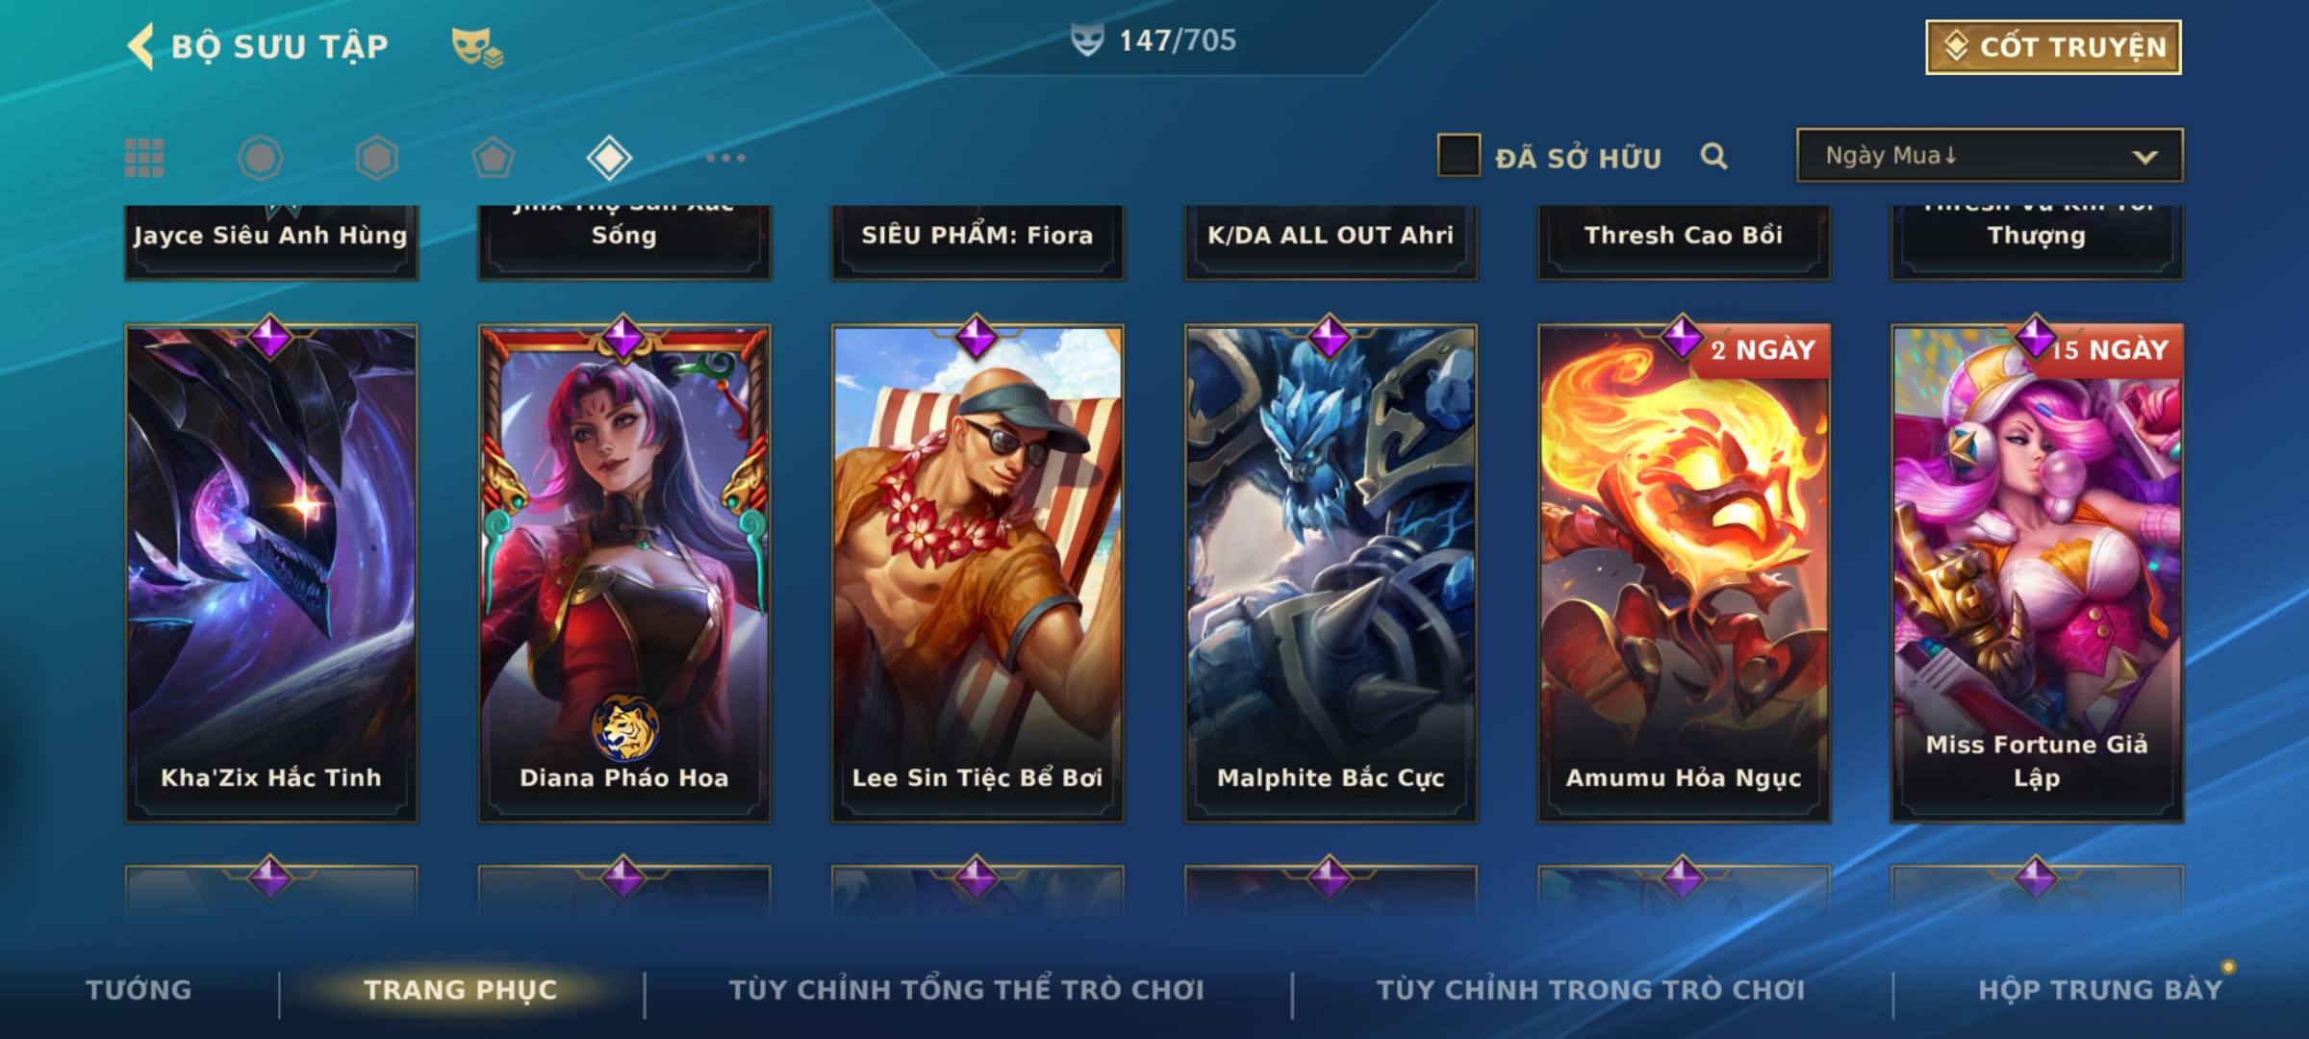
Task: Go back using the Bộ Sưu Tập arrow
Action: pos(140,46)
